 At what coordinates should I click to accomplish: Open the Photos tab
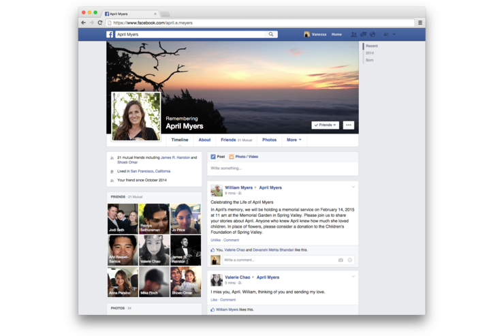[269, 140]
